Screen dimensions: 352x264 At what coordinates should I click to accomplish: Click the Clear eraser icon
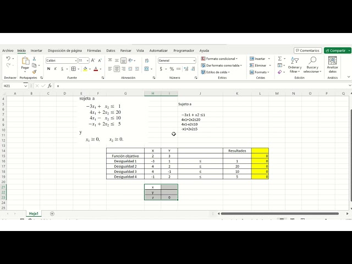tap(280, 72)
